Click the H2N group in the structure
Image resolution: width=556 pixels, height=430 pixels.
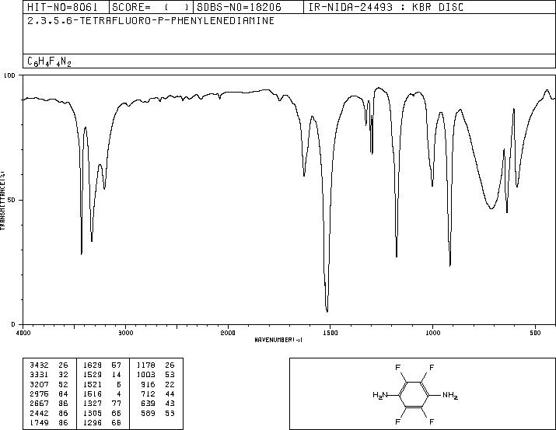(x=380, y=395)
